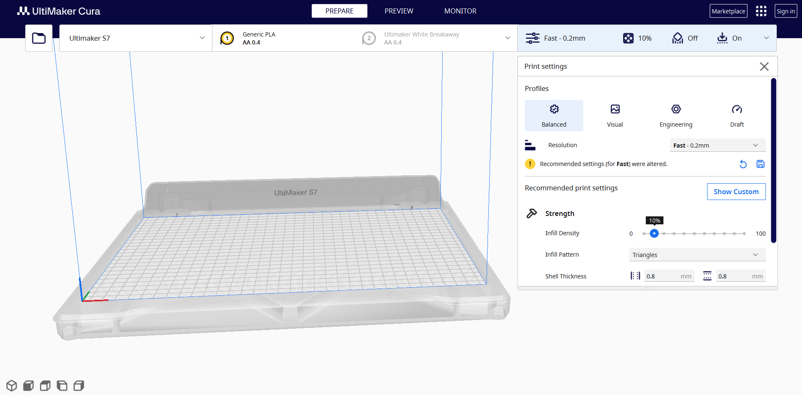Set Infill Density slider to 0

coord(644,234)
